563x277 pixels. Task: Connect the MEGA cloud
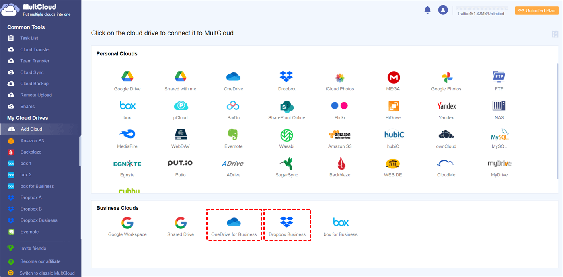pyautogui.click(x=393, y=81)
